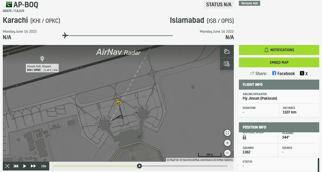Screen dimensions: 322x172
Task: Click the Fly Jinnah (Pakistan) operator name
Action: 260,98
